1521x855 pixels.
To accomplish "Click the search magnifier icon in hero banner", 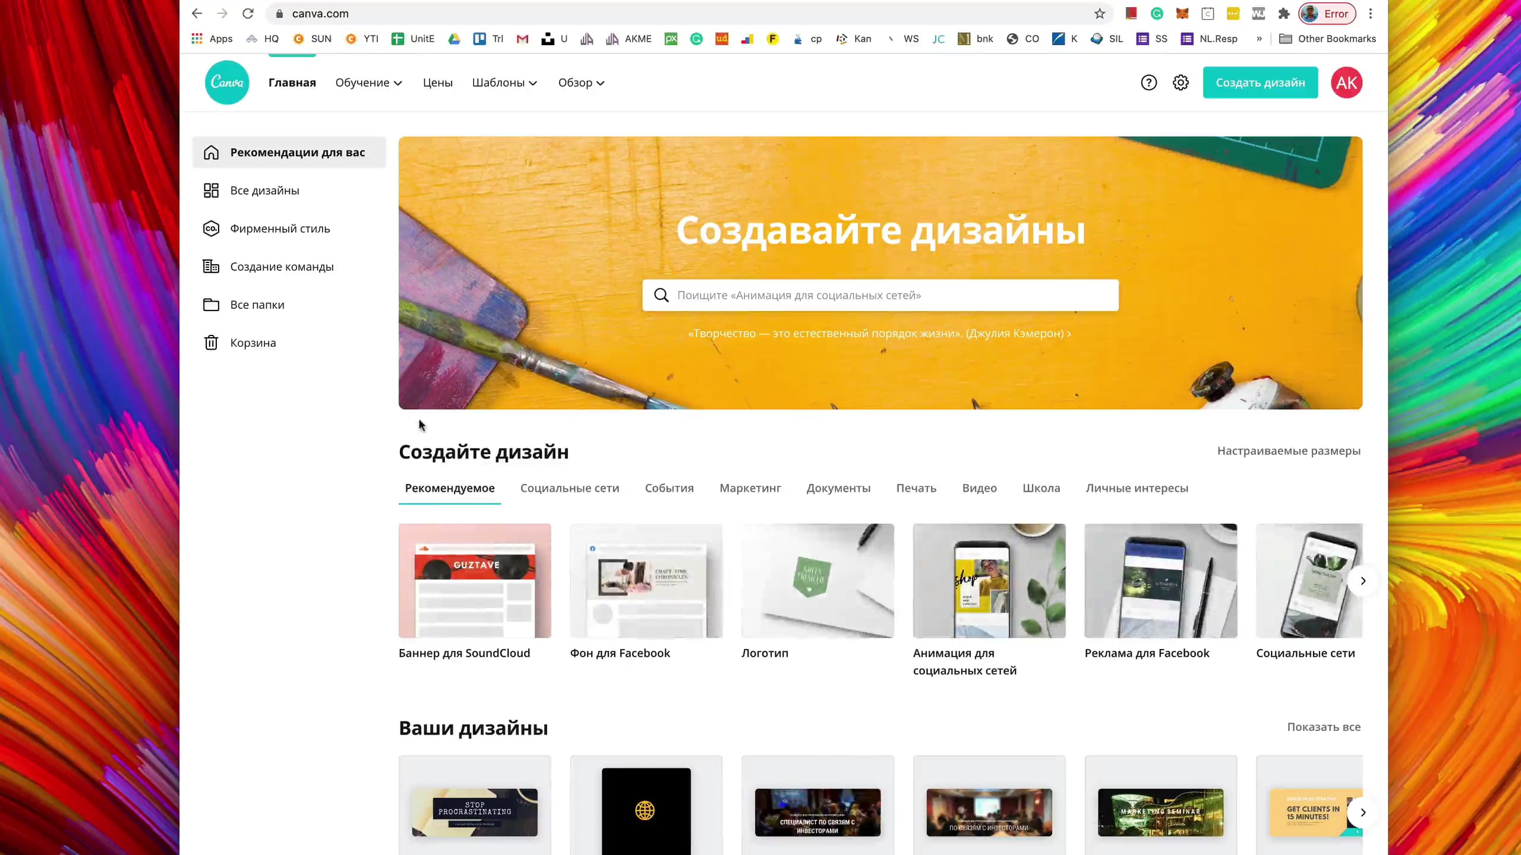I will coord(661,295).
